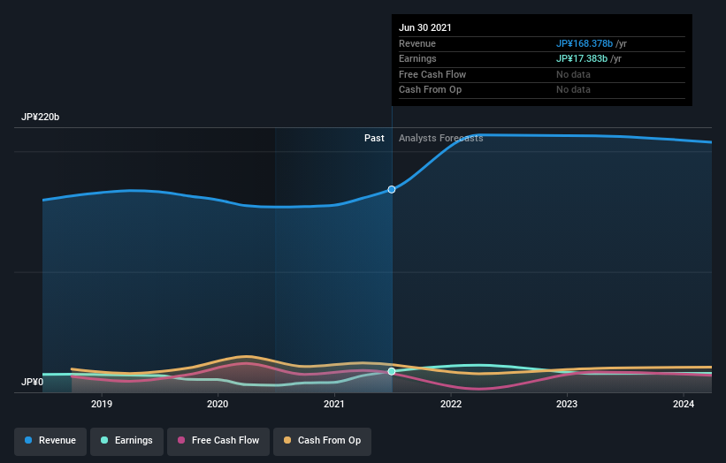Click the 2021 x-axis label

click(334, 405)
